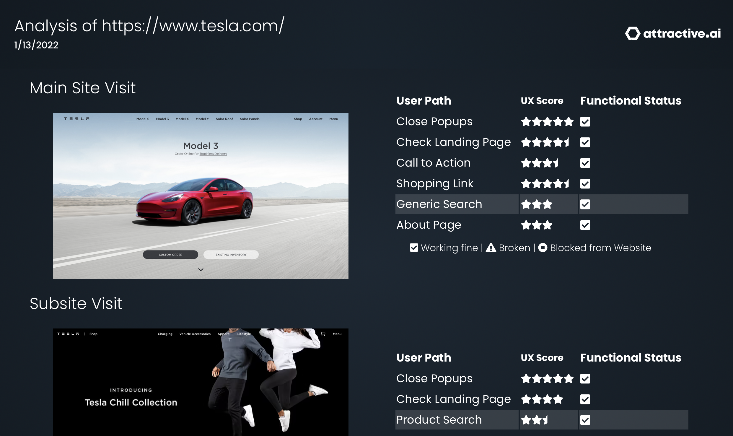Click the down chevron below Custom Order
733x436 pixels.
pyautogui.click(x=201, y=269)
